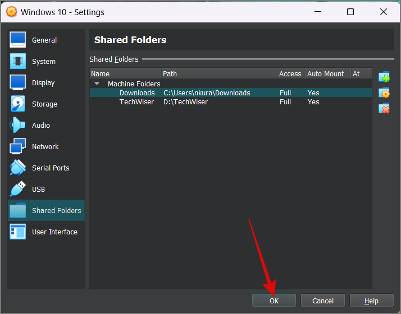Click the Network monitors icon

point(17,146)
